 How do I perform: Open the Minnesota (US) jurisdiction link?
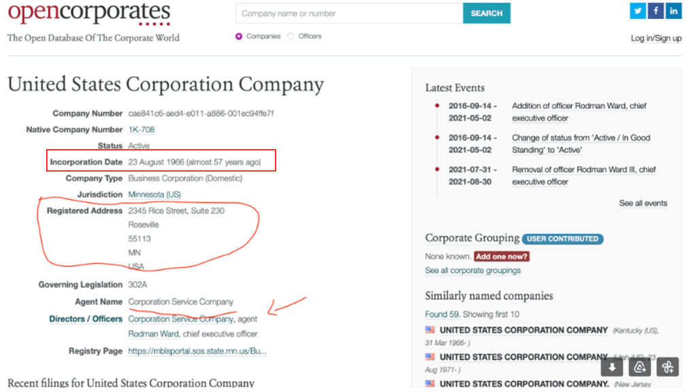point(155,195)
